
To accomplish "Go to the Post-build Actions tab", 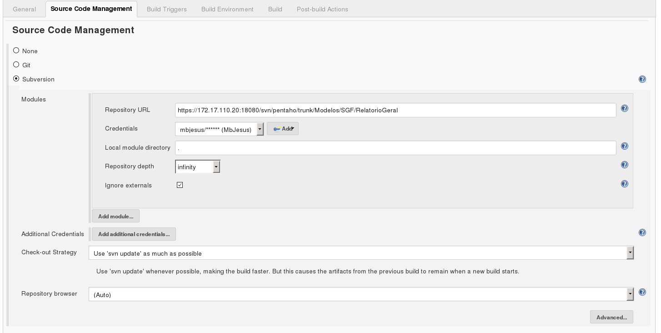I will [x=322, y=9].
